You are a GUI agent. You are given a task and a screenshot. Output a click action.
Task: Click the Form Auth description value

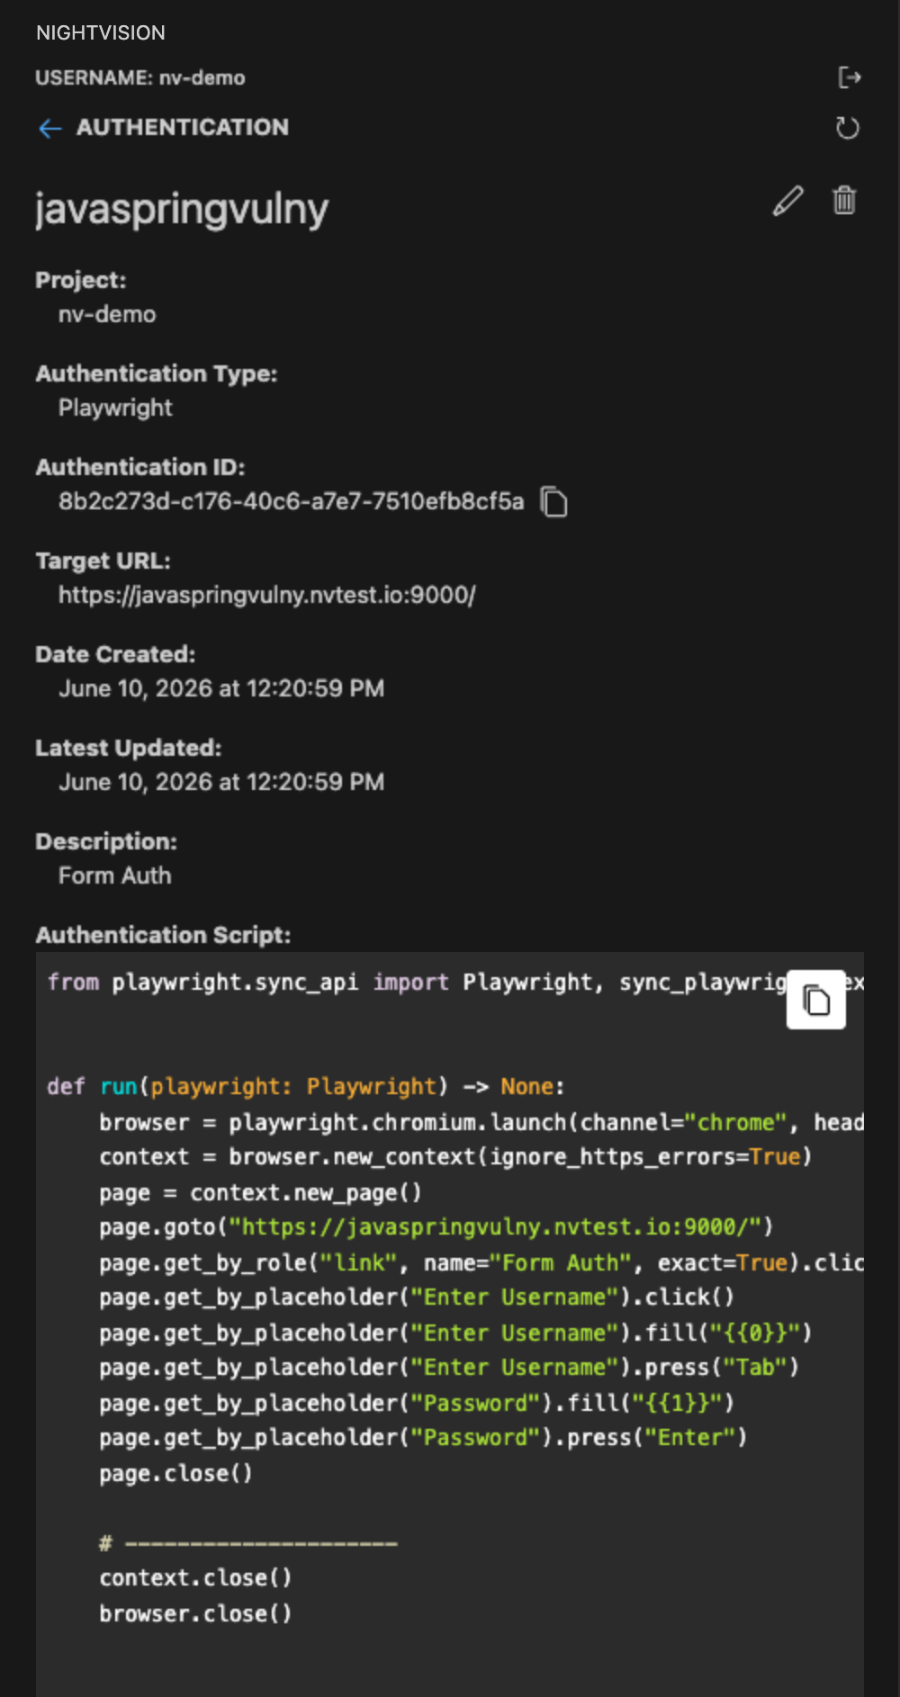(114, 875)
